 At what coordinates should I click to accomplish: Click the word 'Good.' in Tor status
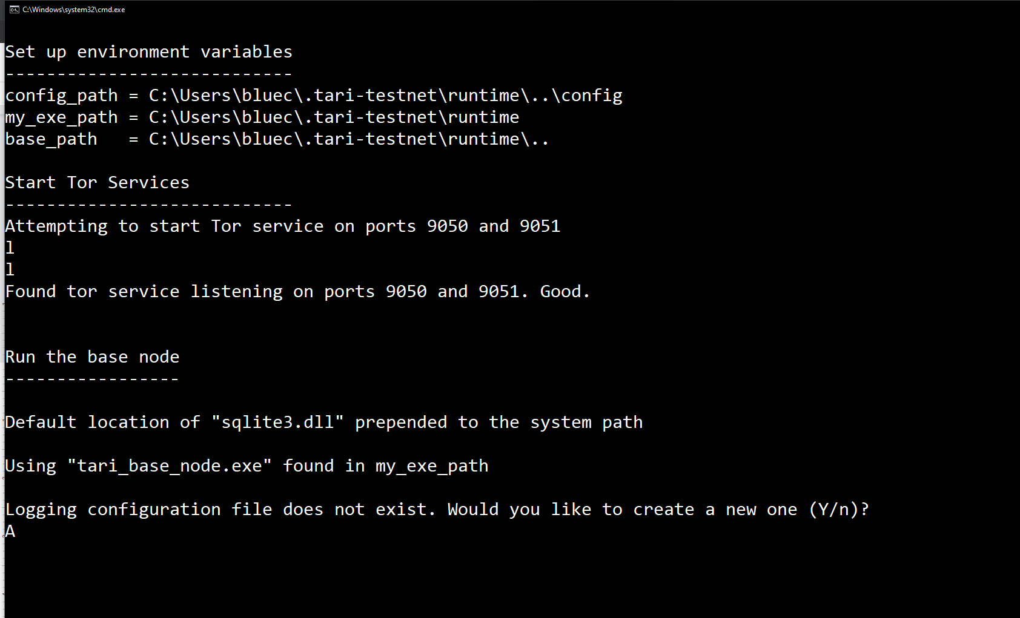pyautogui.click(x=565, y=292)
